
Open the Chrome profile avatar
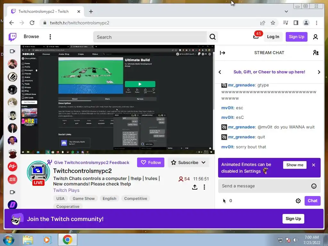pos(306,23)
